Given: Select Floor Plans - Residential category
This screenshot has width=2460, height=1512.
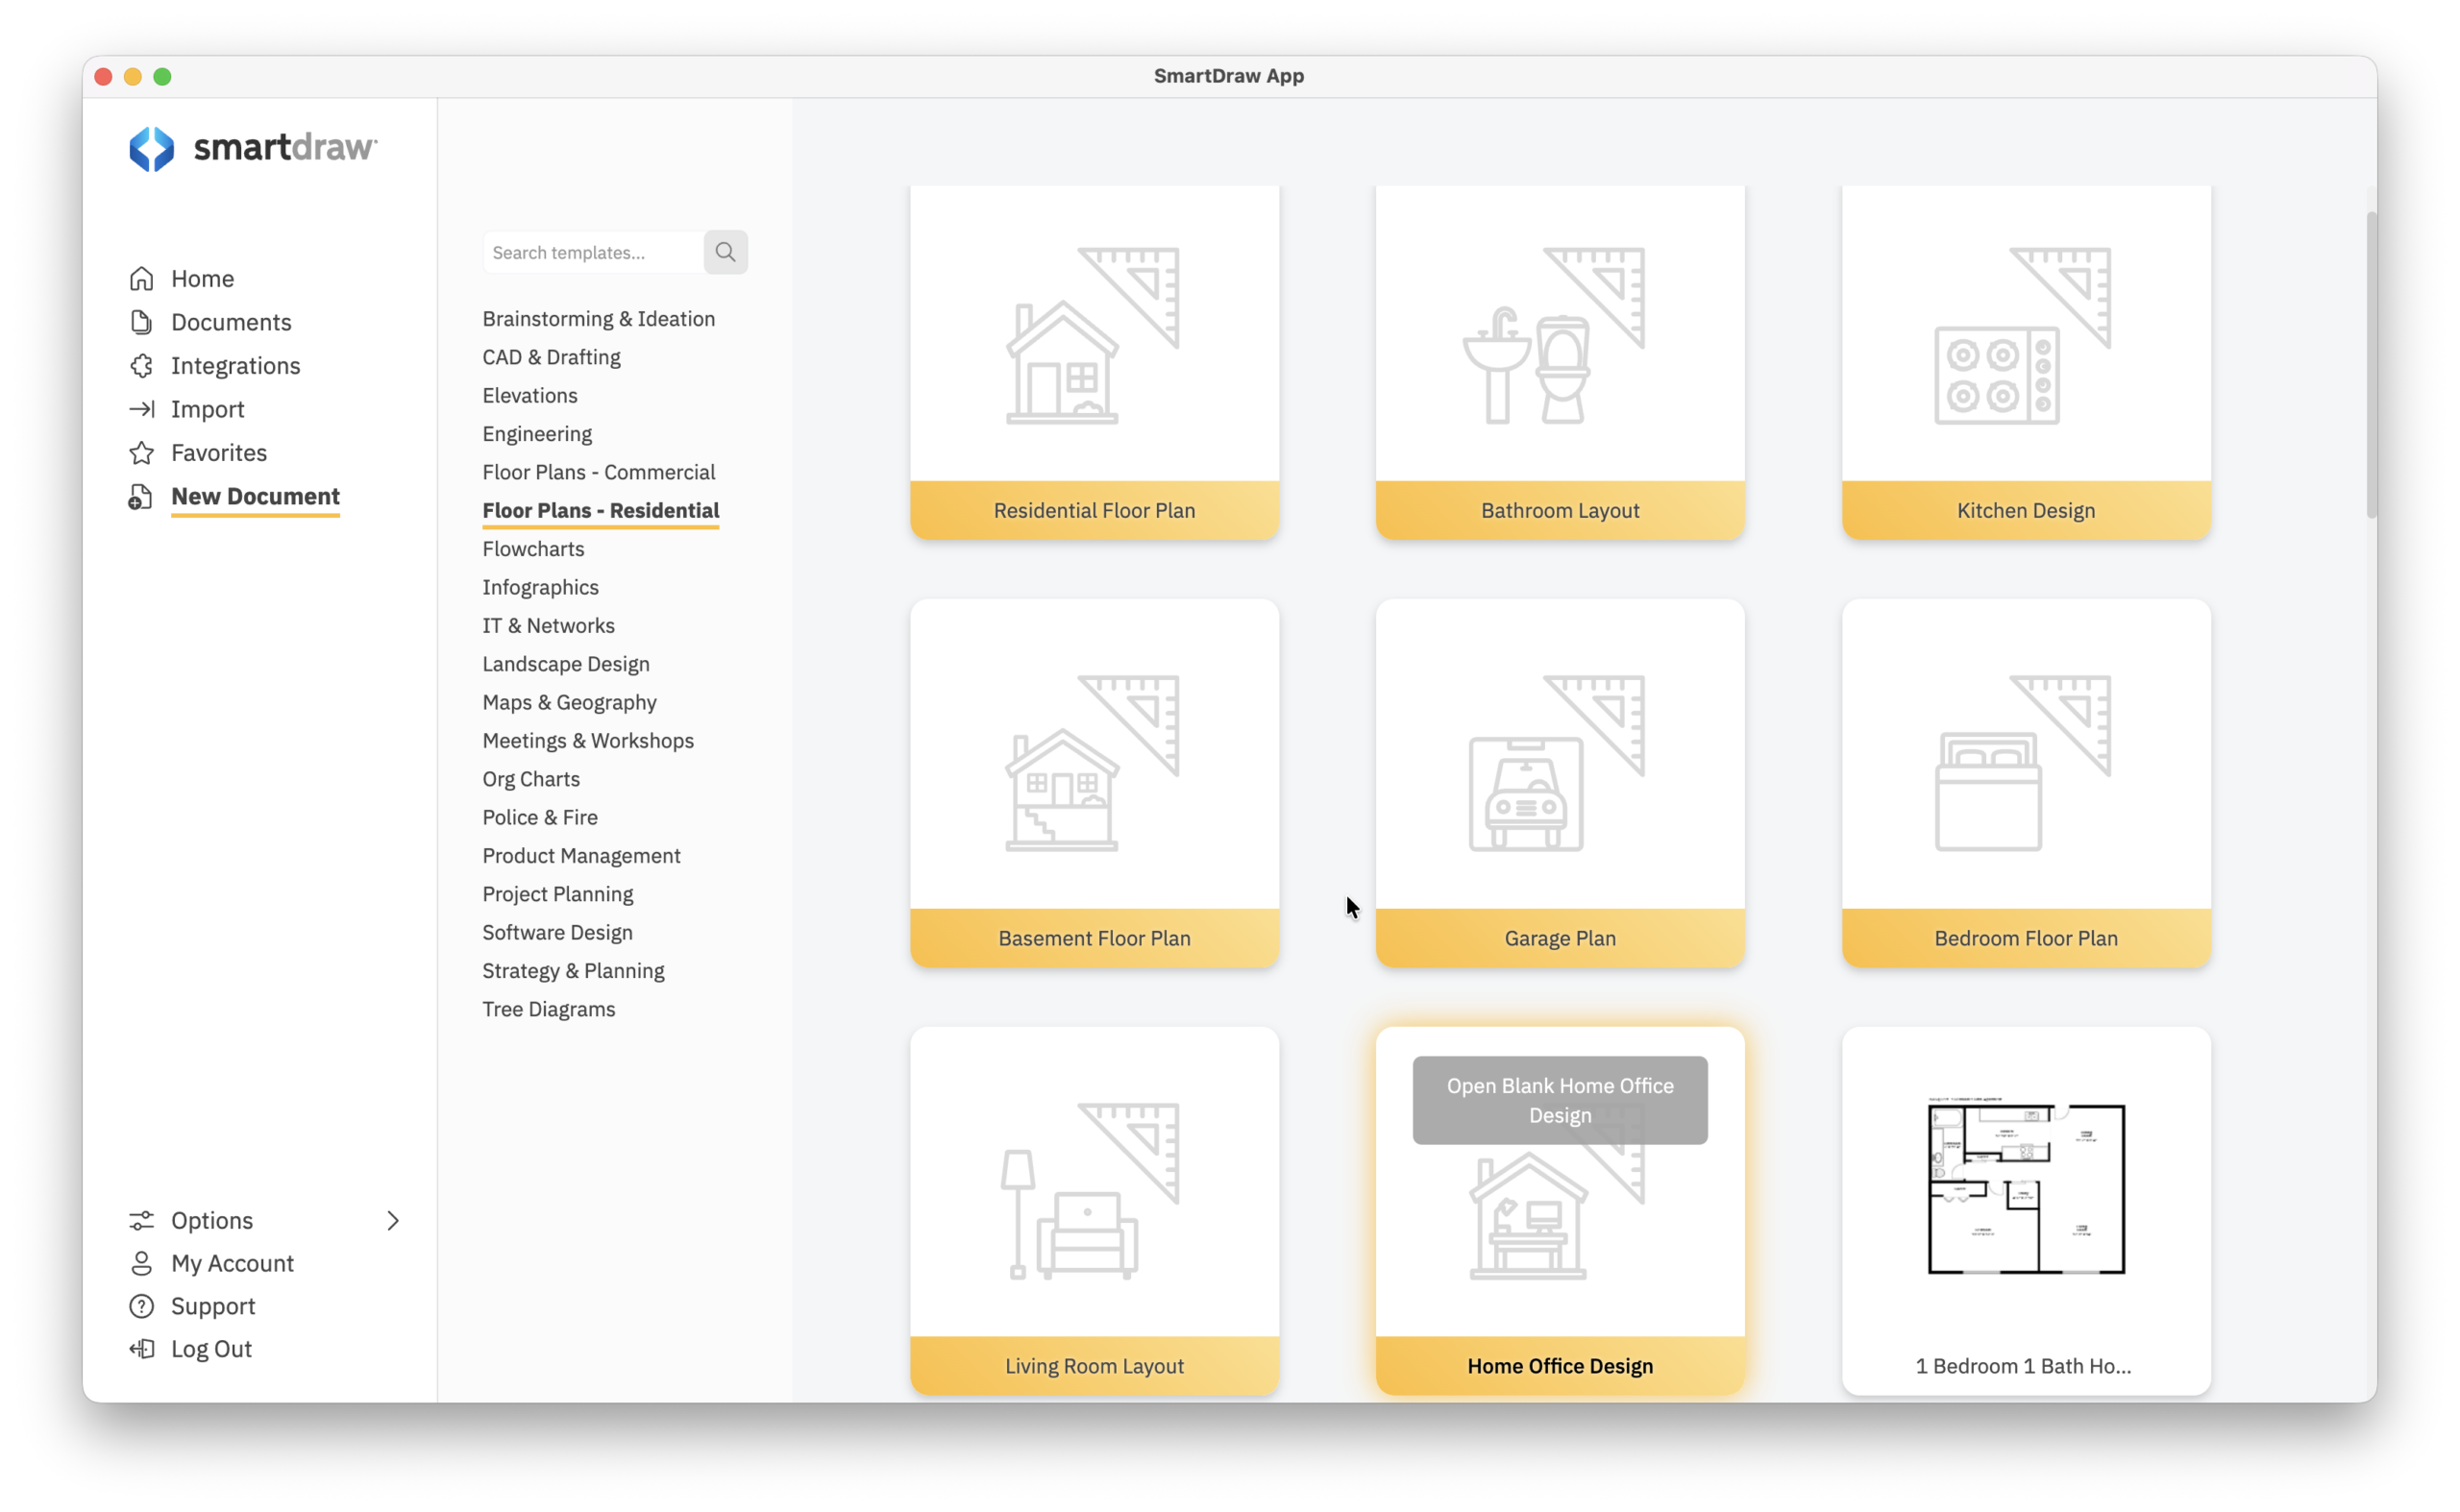Looking at the screenshot, I should (601, 511).
